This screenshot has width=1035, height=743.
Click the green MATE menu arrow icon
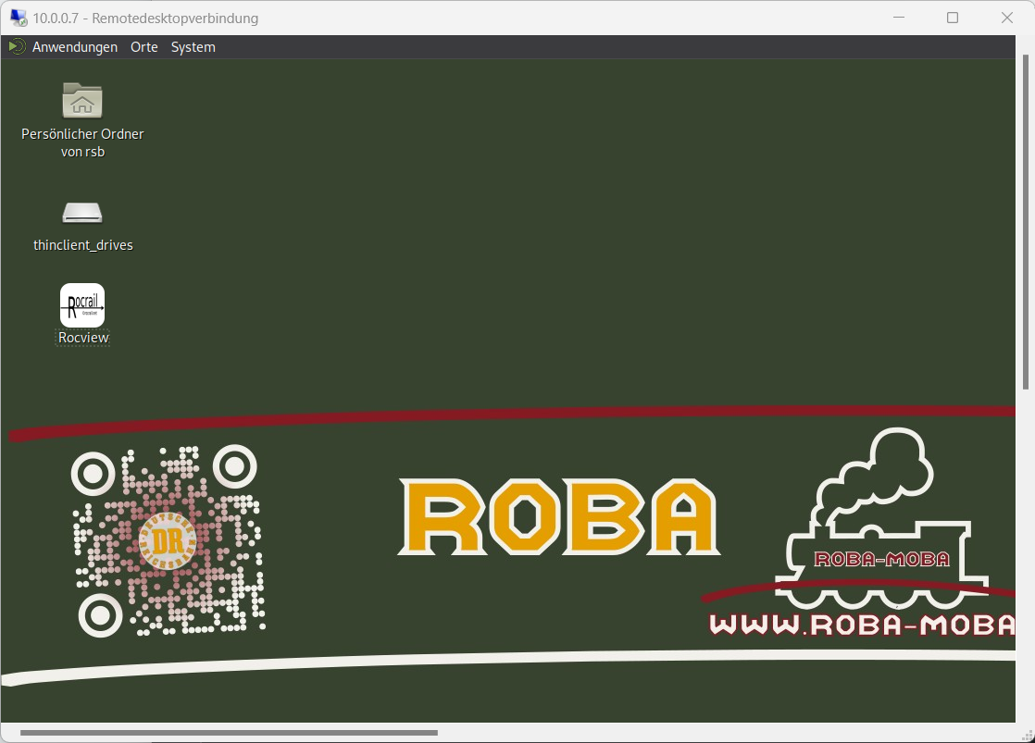pos(17,47)
